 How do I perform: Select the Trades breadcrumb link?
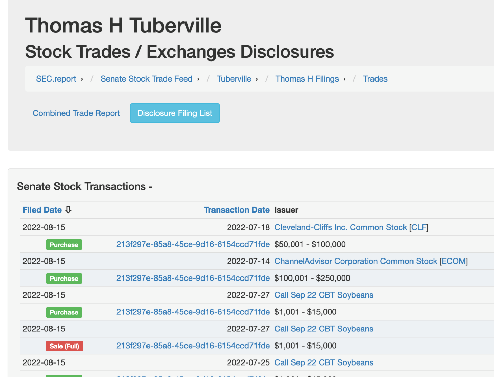(x=375, y=79)
